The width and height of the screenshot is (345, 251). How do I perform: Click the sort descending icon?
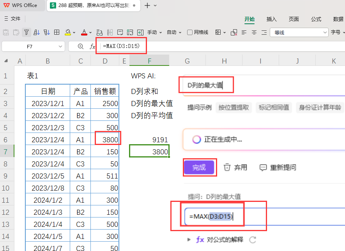click(47, 33)
